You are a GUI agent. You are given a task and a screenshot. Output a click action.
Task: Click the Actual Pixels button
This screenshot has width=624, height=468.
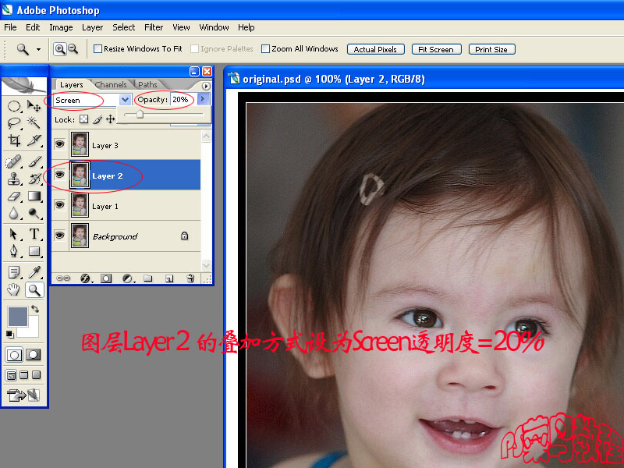tap(376, 49)
